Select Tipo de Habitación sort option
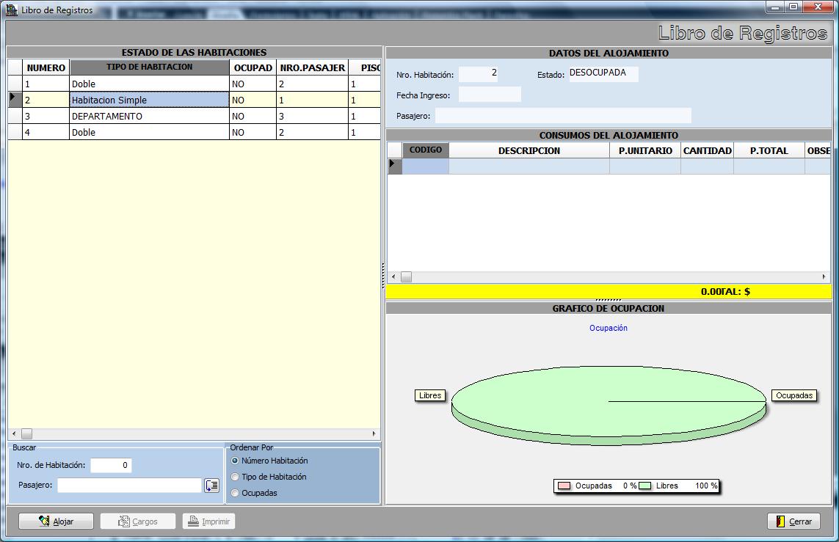Viewport: 839px width, 542px height. (x=236, y=477)
